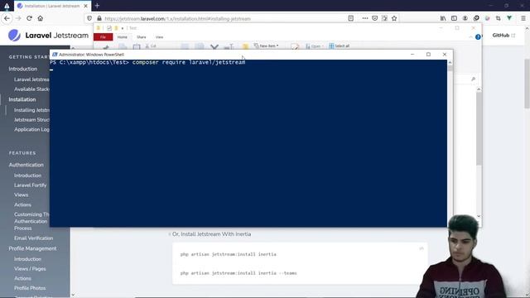530x298 pixels.
Task: Switch to Share tab in Explorer ribbon
Action: [142, 36]
